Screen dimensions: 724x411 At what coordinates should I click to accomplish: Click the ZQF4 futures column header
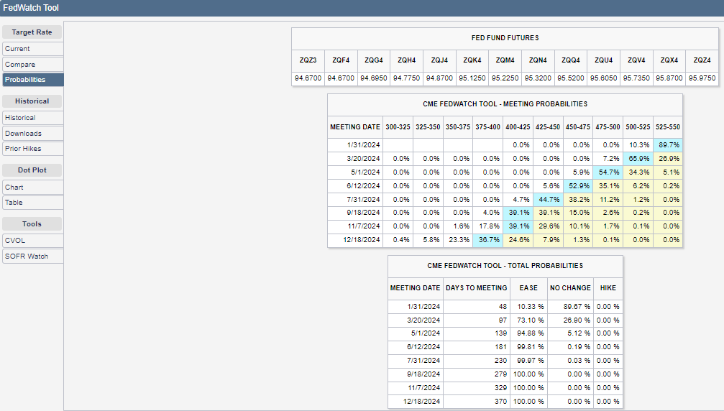click(x=341, y=60)
